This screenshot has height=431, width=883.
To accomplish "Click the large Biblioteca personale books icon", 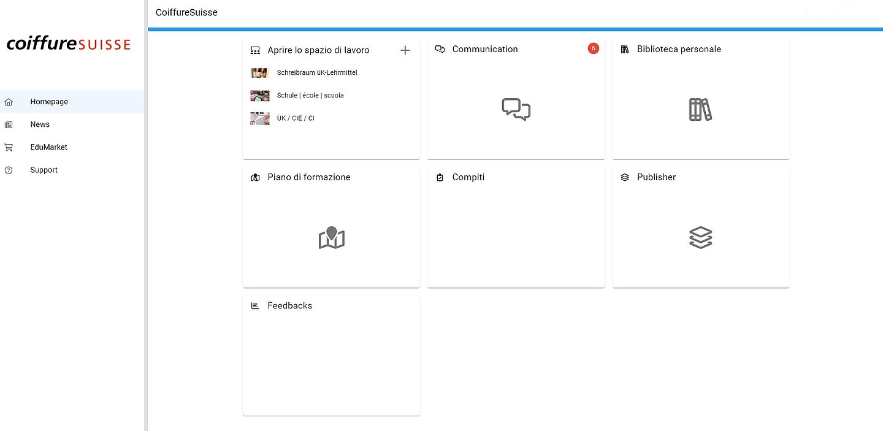I will click(x=700, y=109).
